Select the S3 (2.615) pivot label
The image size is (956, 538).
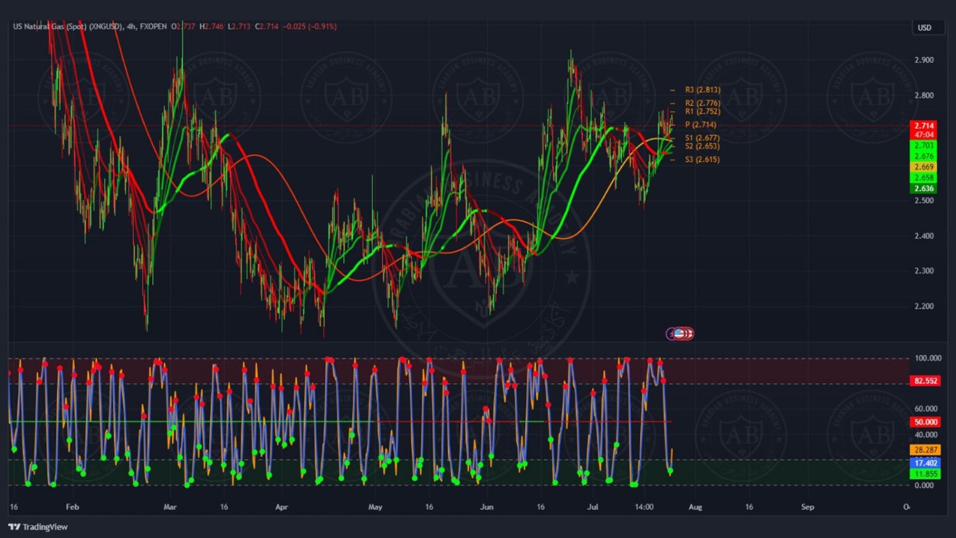pos(702,160)
